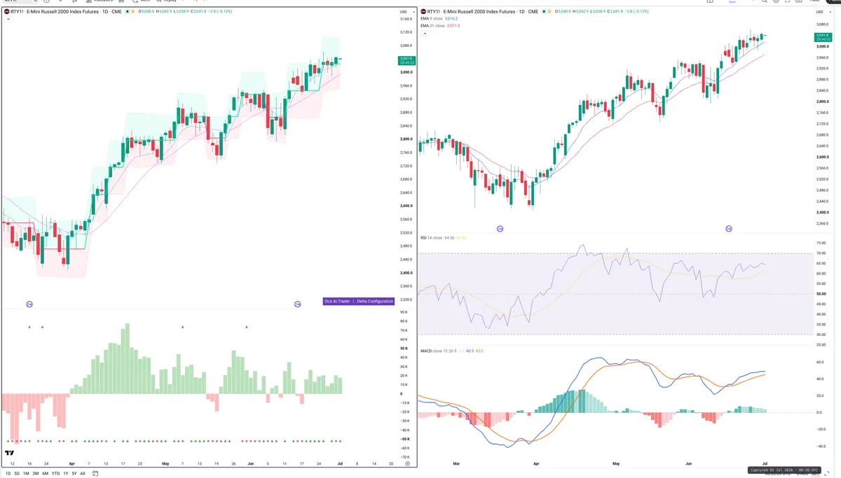Click the Apr label on left time axis

71,463
